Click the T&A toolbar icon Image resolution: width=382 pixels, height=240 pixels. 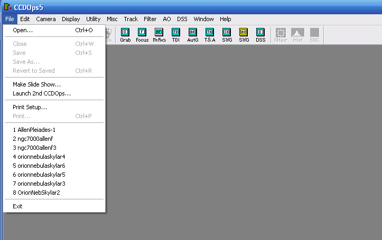210,35
